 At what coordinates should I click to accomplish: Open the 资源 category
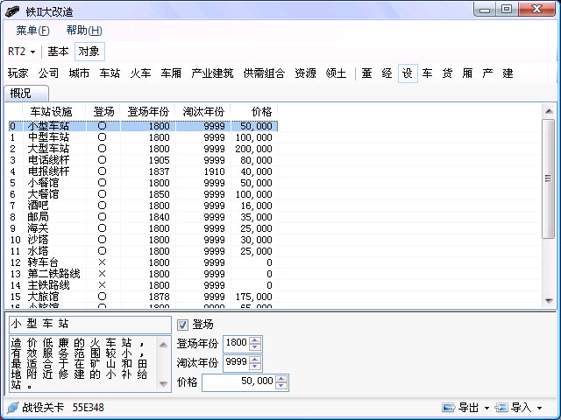306,73
